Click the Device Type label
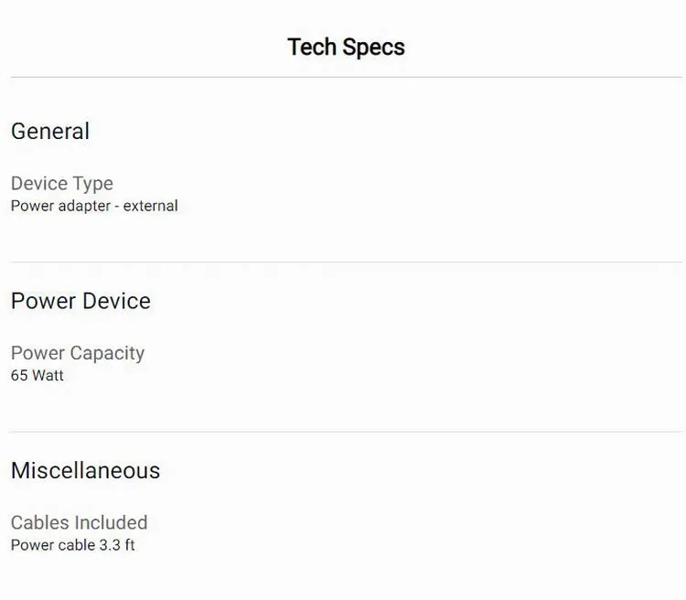The width and height of the screenshot is (686, 600). [62, 184]
